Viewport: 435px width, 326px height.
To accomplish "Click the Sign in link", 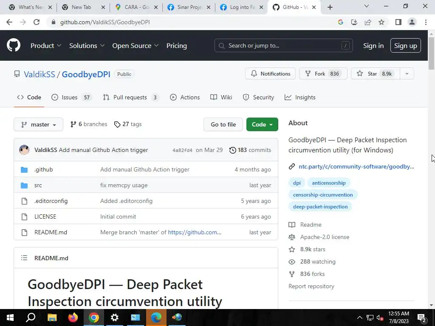I will (x=373, y=46).
